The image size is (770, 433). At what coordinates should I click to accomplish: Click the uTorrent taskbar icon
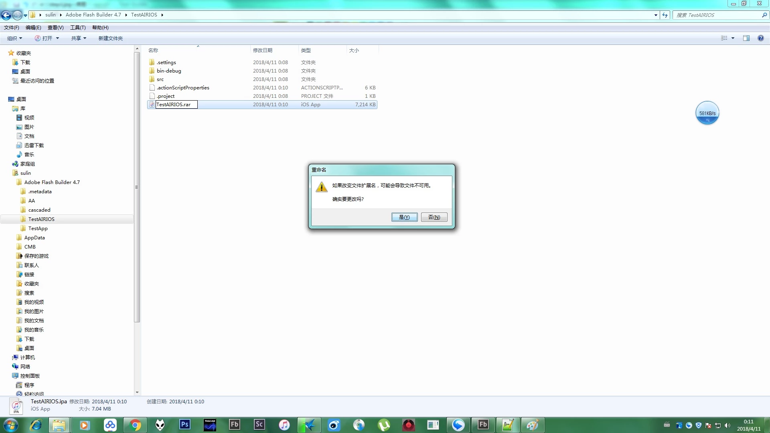[x=383, y=425]
